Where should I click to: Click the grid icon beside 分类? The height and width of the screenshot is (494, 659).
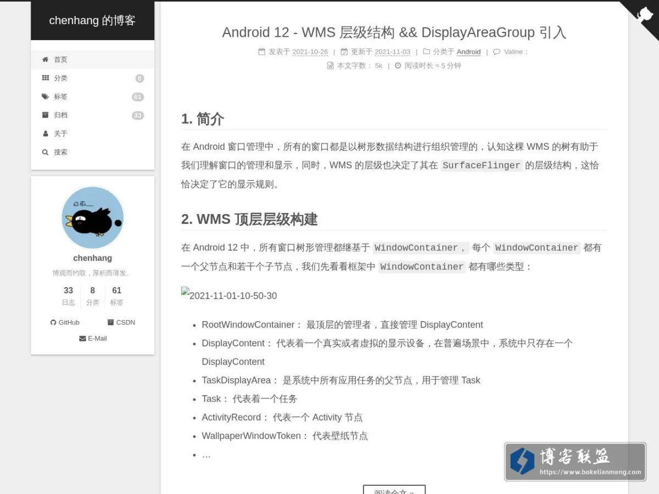46,78
